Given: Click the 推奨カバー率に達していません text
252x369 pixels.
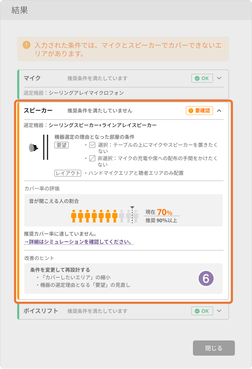Looking at the screenshot, I should pyautogui.click(x=60, y=234).
